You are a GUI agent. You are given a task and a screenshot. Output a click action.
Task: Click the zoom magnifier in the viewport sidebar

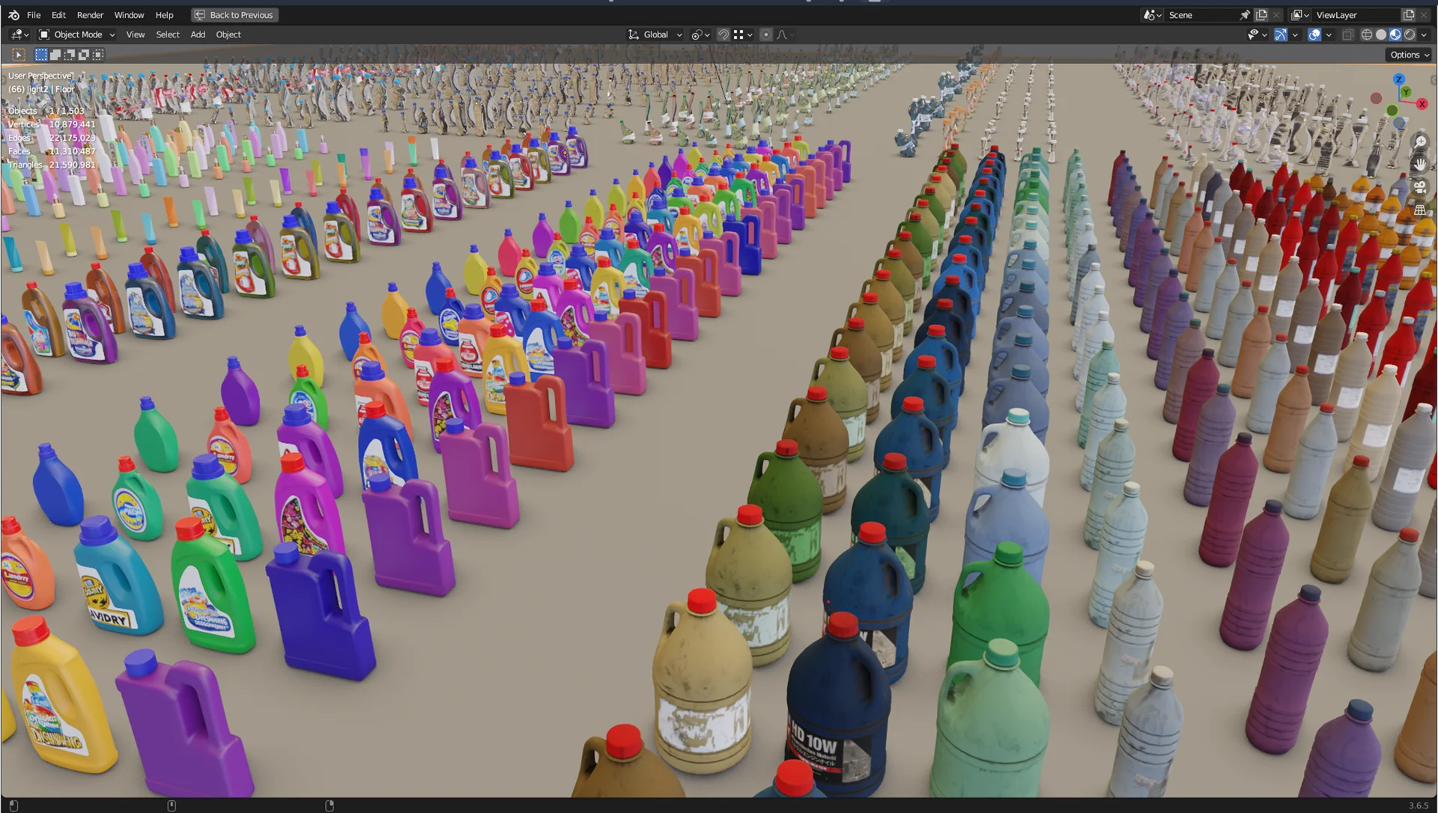pyautogui.click(x=1421, y=141)
